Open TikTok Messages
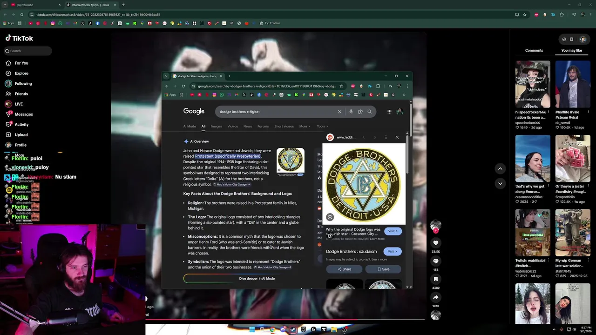The image size is (596, 335). 19,114
